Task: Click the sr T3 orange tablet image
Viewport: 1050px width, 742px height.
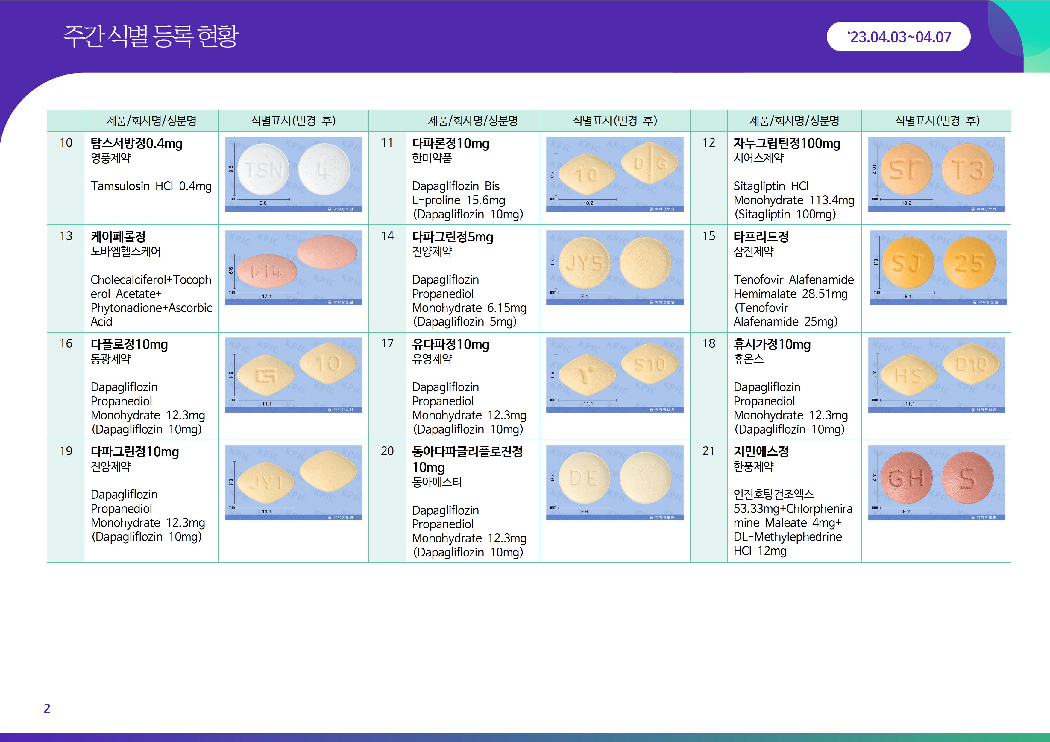Action: 936,174
